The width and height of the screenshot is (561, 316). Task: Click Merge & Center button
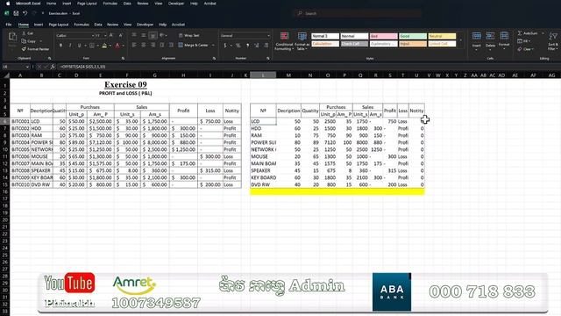point(193,45)
